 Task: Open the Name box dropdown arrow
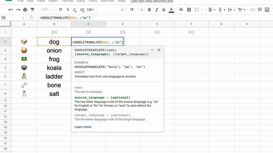coord(23,18)
